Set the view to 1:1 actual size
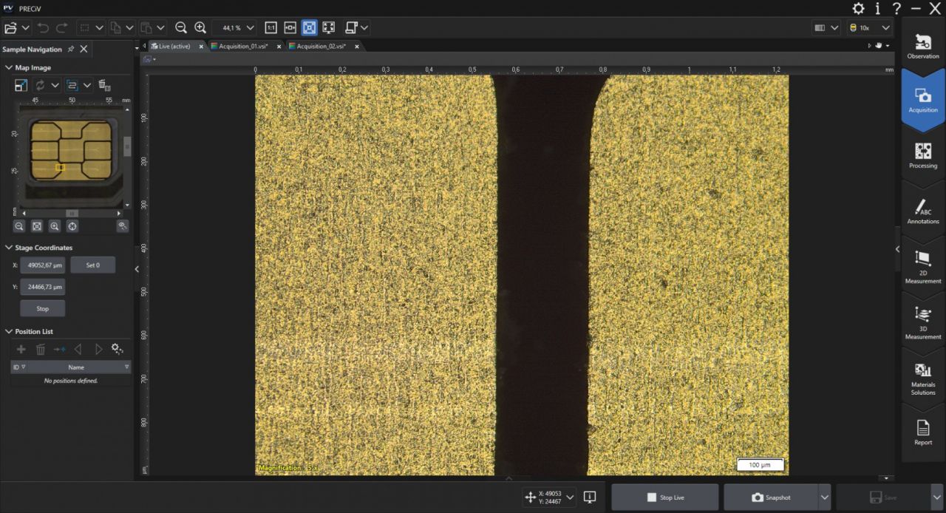 point(270,27)
